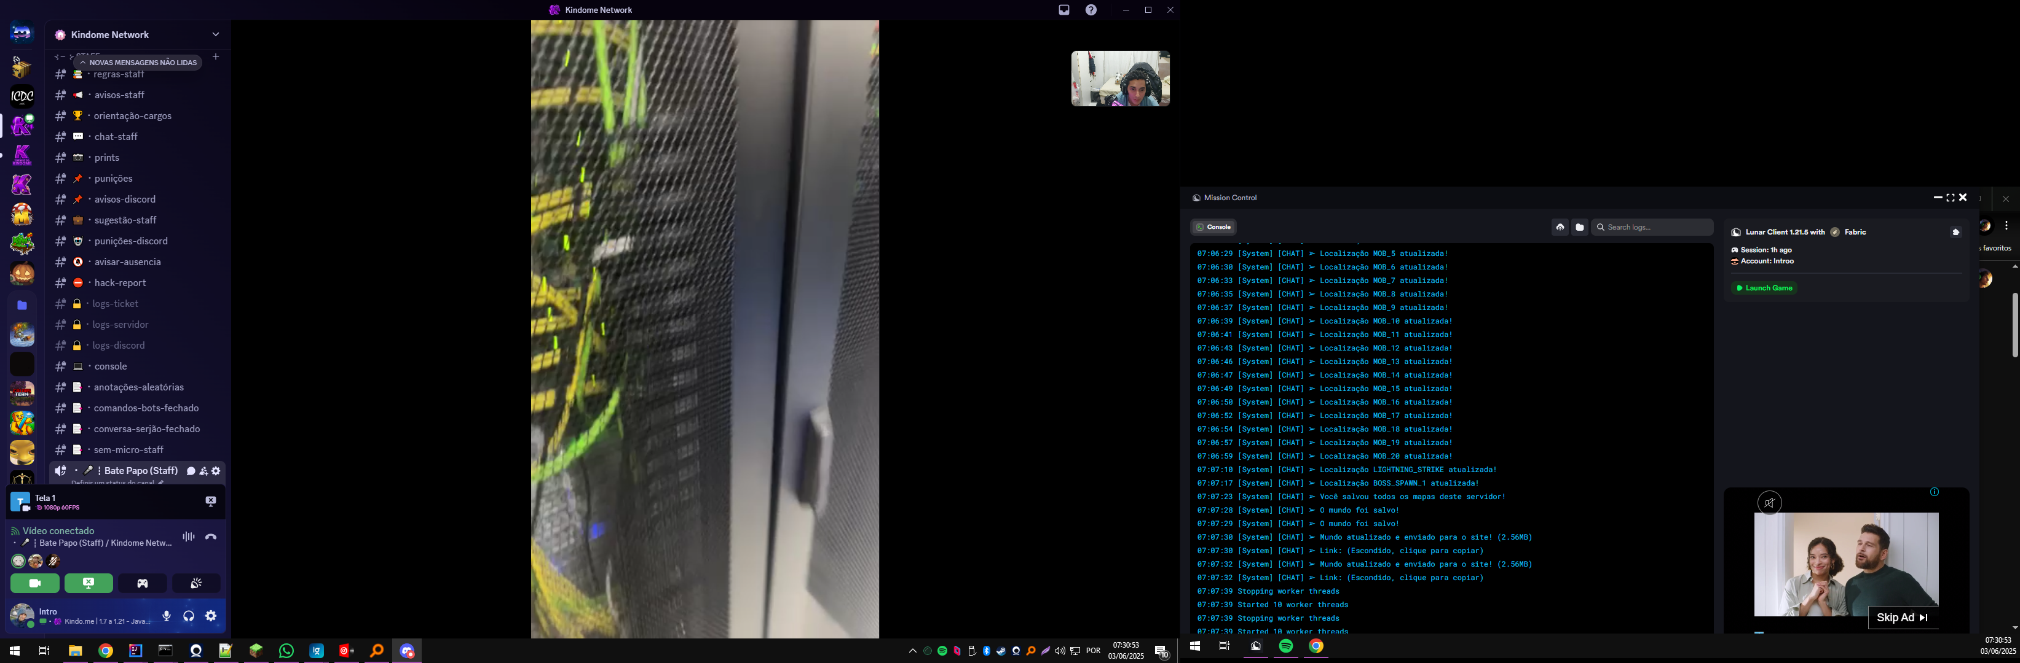Edit Bate Papo (Staff) channel settings gear
Image resolution: width=2020 pixels, height=663 pixels.
coord(216,471)
